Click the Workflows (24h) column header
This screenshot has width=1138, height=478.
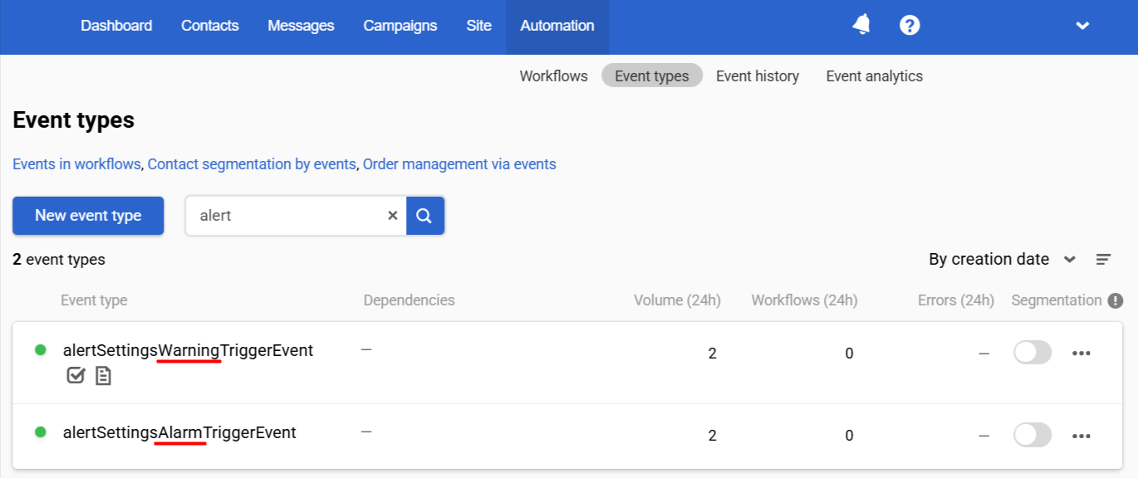[805, 300]
